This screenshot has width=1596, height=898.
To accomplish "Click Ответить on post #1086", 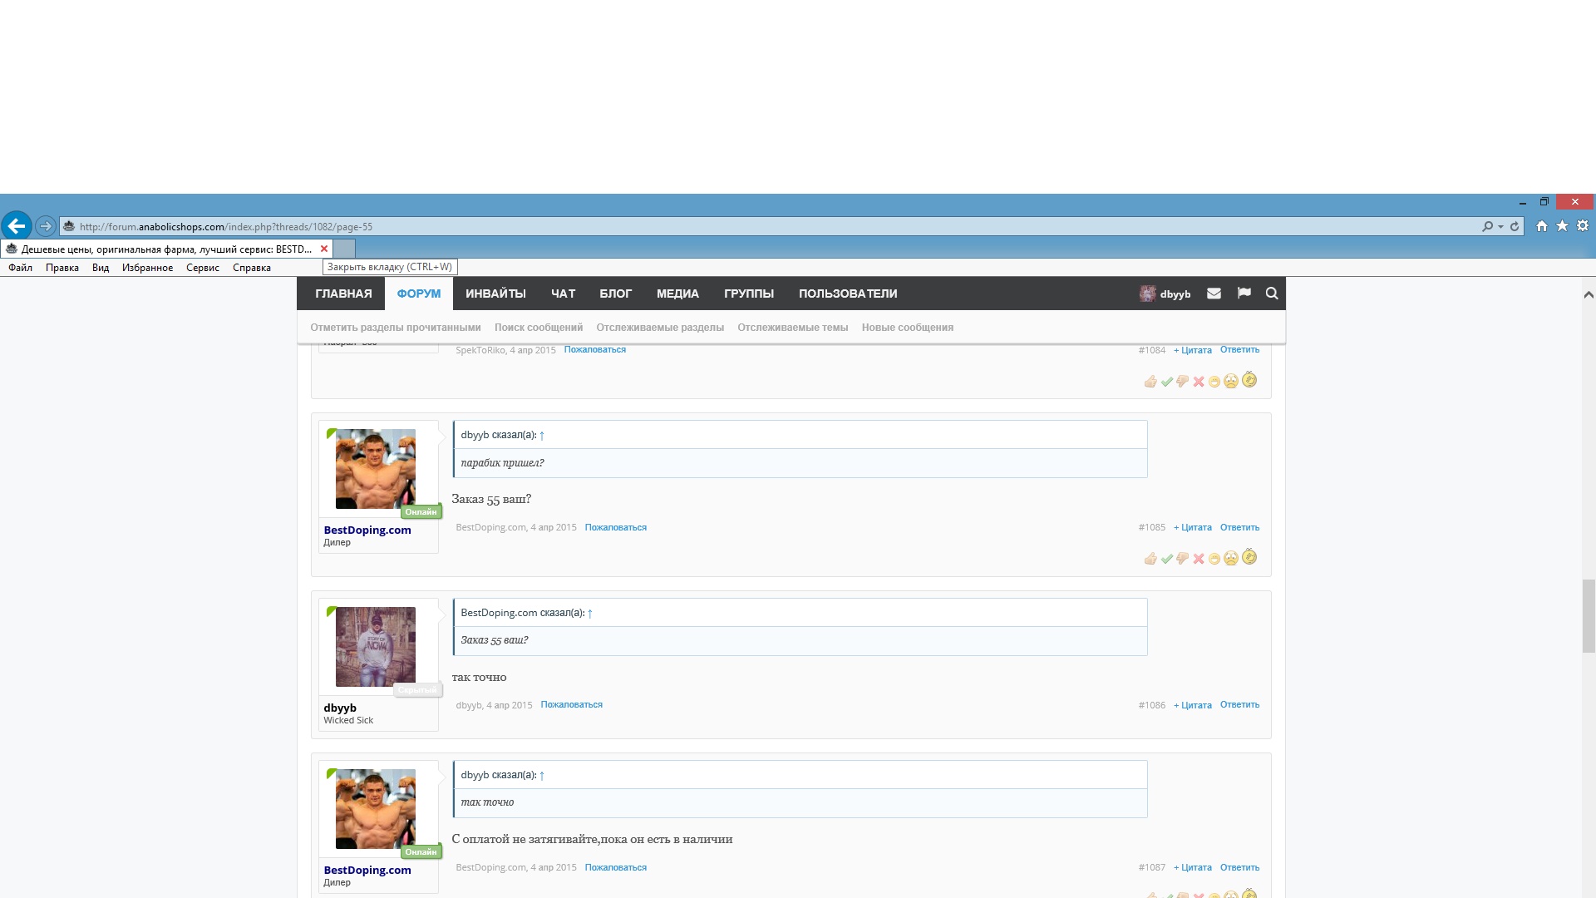I will 1239,705.
